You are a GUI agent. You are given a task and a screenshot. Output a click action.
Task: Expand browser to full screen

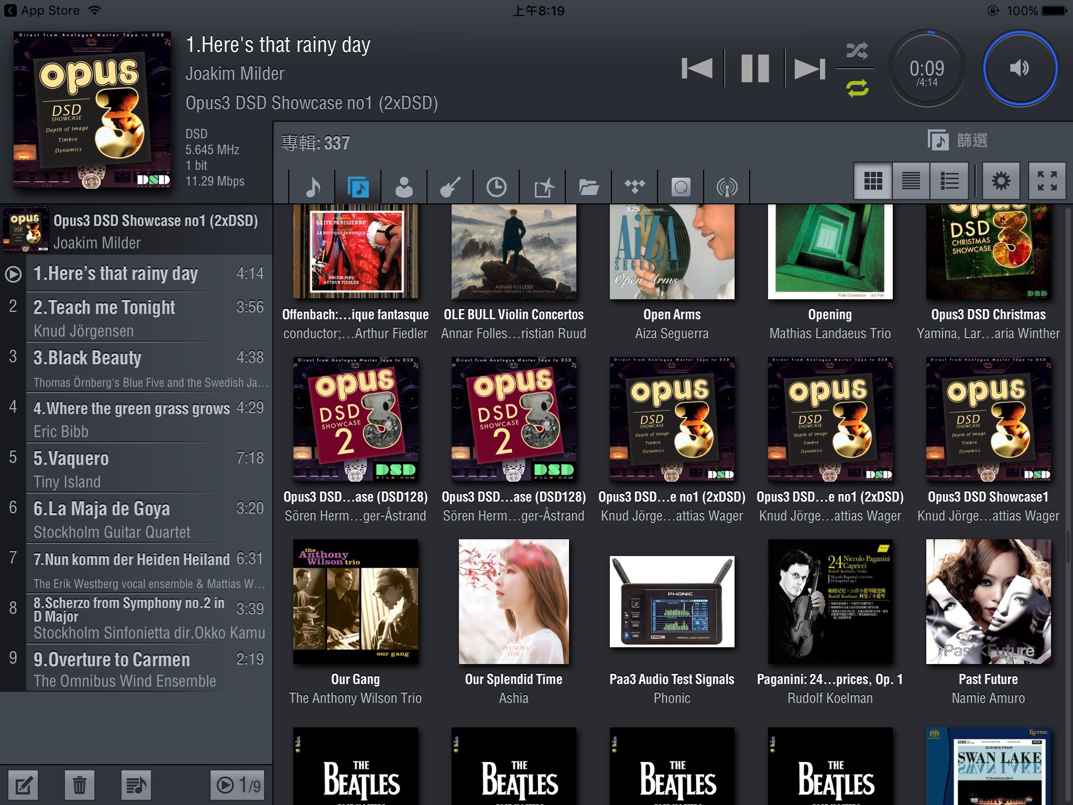tap(1047, 181)
